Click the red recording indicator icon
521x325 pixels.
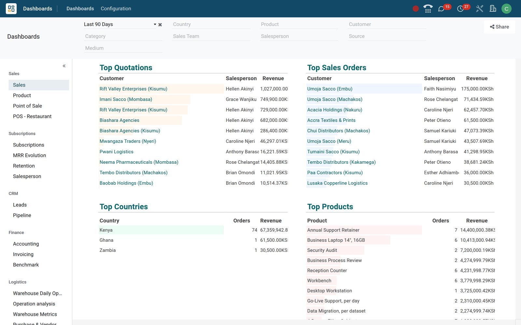(x=415, y=9)
